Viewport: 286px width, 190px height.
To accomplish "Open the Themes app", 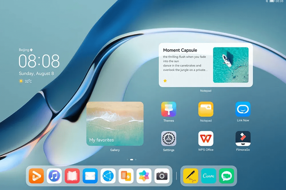I will point(168,109).
